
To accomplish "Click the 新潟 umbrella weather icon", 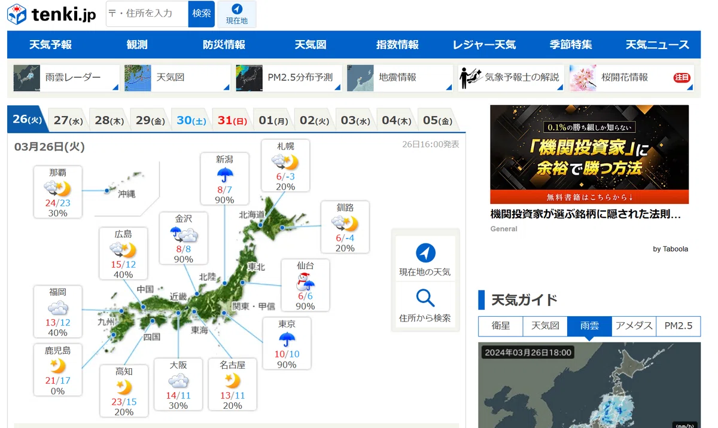I will pos(224,175).
